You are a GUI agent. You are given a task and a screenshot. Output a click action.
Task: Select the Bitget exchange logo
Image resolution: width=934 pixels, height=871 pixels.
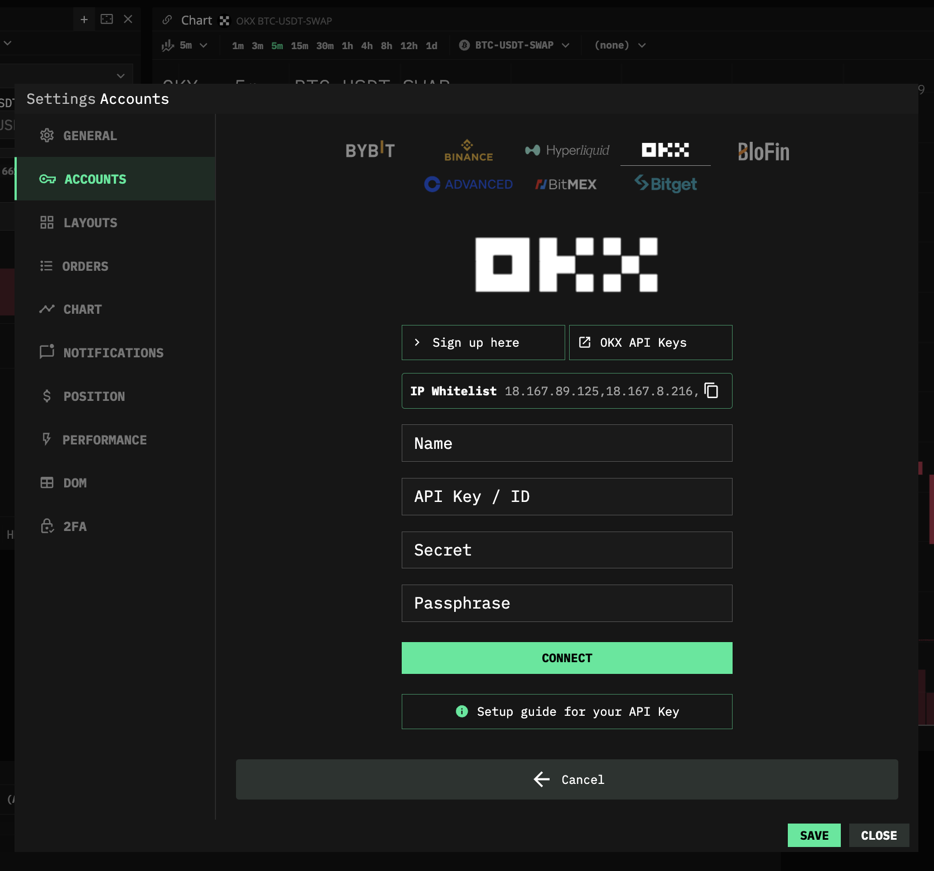(666, 184)
